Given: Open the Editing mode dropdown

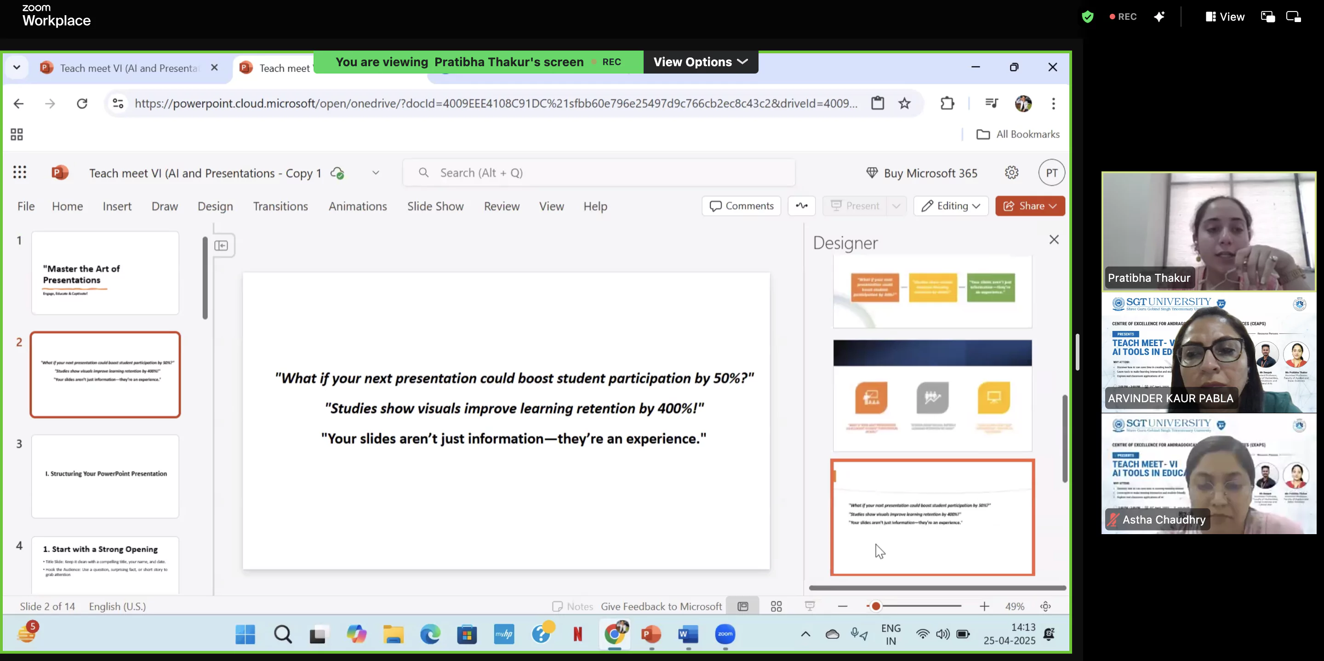Looking at the screenshot, I should pyautogui.click(x=951, y=205).
